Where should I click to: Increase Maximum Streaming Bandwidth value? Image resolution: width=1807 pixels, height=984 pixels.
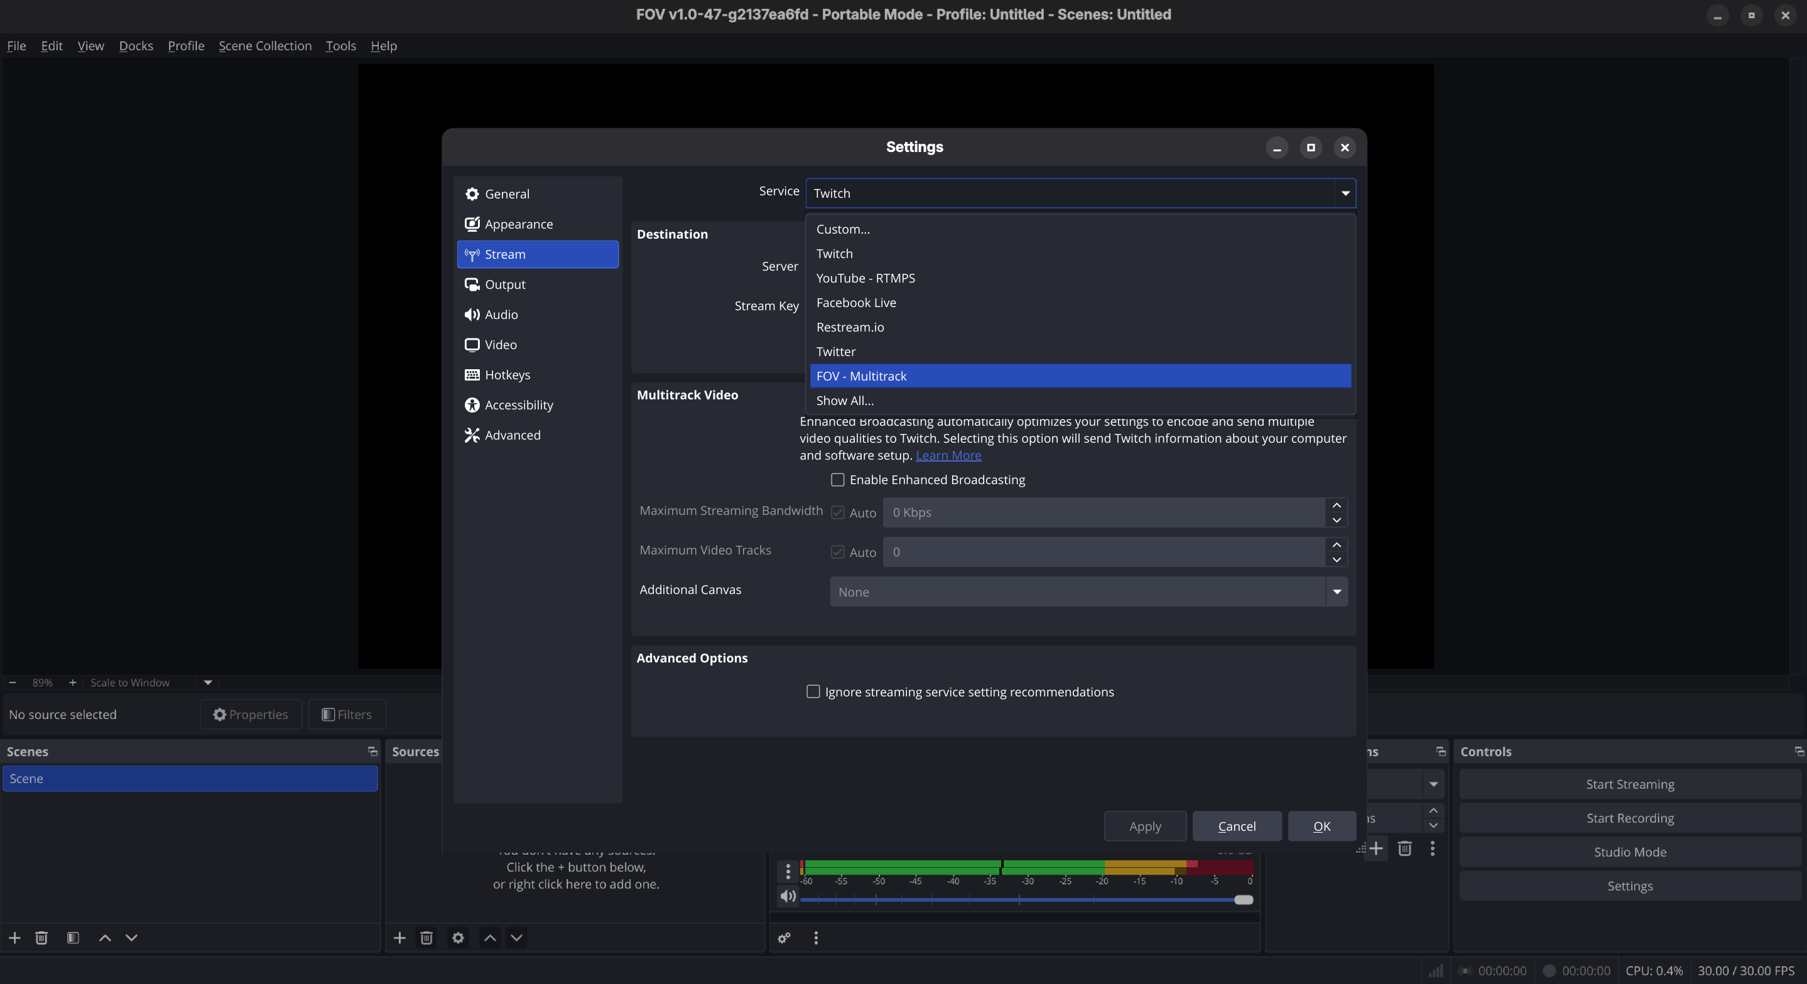point(1337,505)
